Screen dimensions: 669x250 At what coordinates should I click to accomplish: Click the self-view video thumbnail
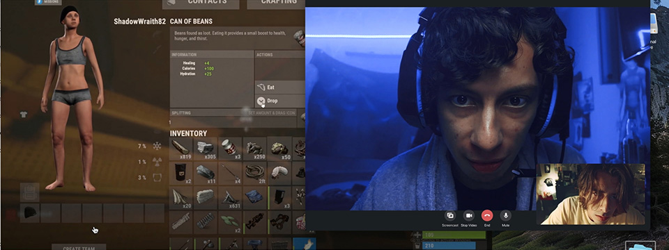point(590,194)
